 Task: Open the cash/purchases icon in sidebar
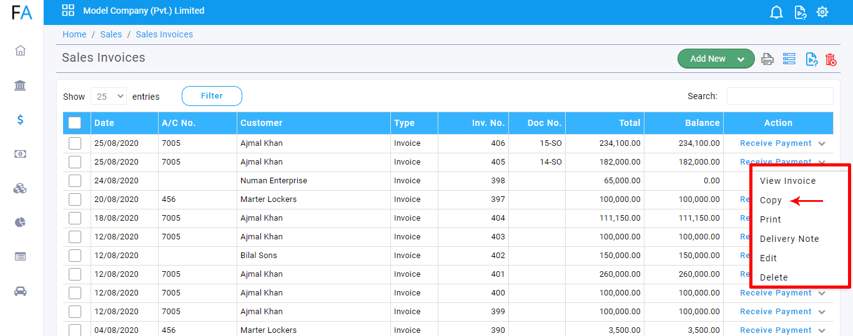20,153
